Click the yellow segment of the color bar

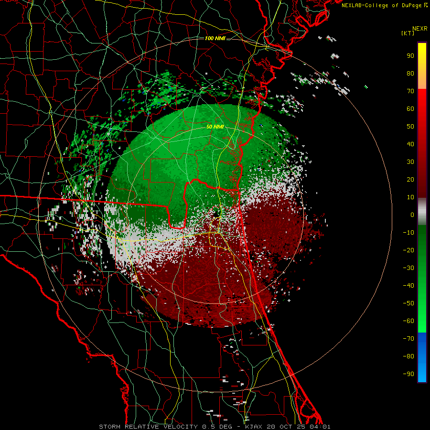[x=422, y=66]
